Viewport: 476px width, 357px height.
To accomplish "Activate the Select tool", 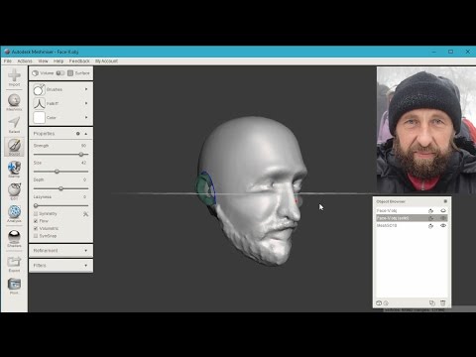I will (14, 125).
